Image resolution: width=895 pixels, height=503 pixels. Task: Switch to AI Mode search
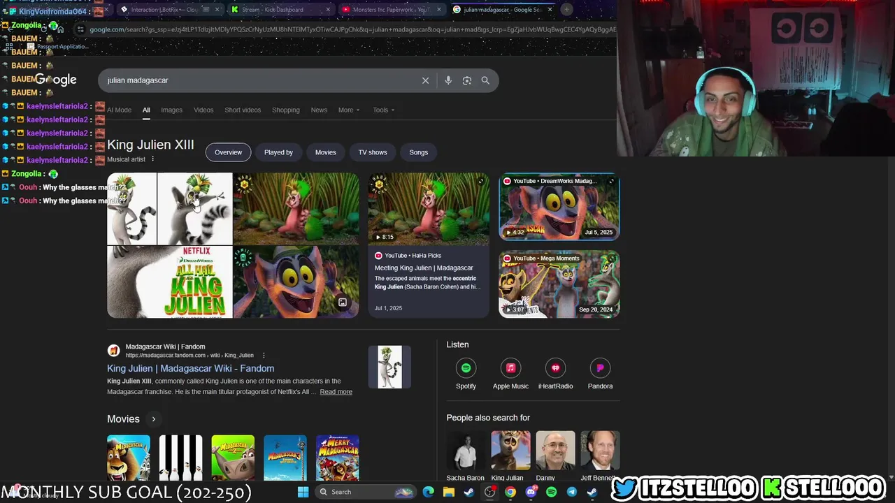pyautogui.click(x=119, y=110)
